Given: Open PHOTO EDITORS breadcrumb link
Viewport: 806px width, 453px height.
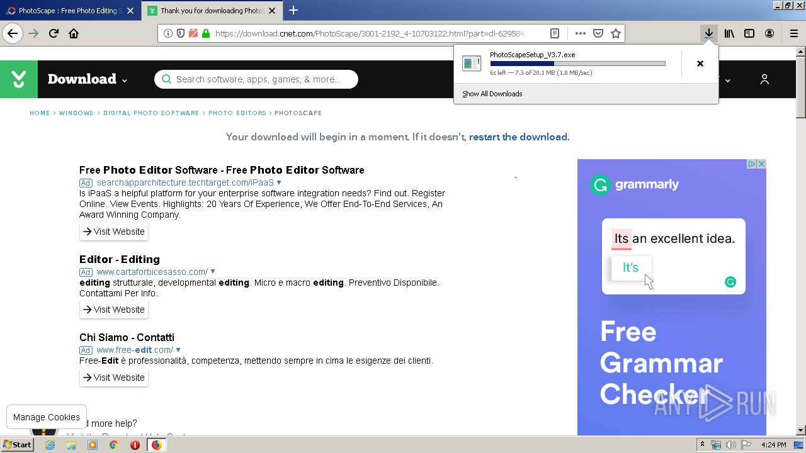Looking at the screenshot, I should point(237,113).
